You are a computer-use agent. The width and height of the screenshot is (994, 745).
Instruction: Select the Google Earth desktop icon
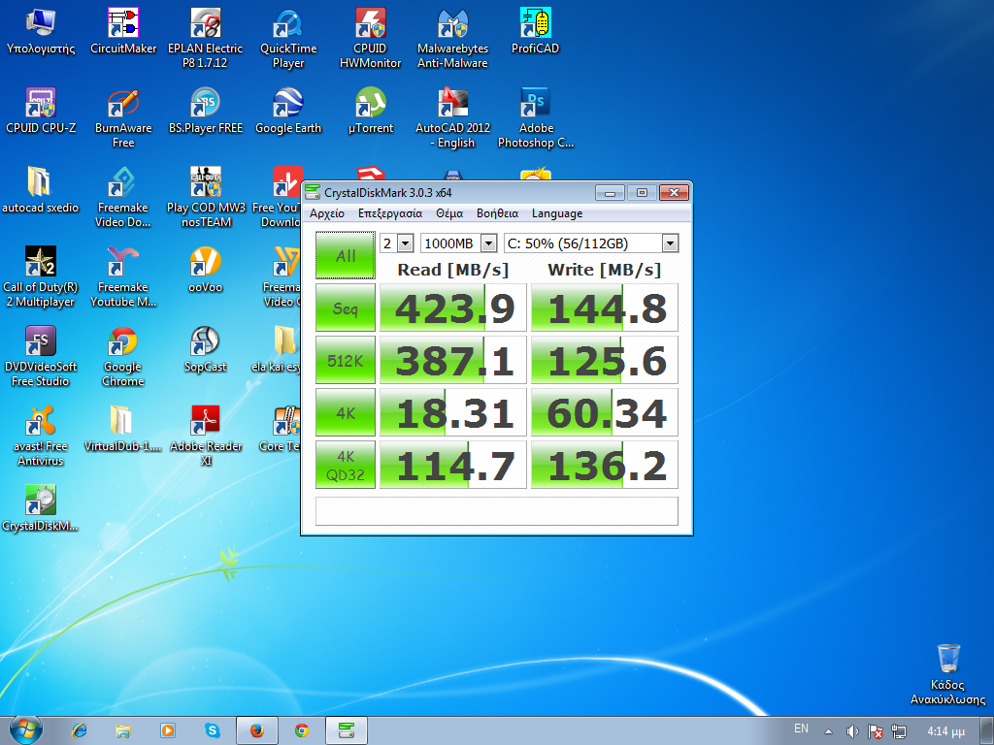[x=288, y=111]
